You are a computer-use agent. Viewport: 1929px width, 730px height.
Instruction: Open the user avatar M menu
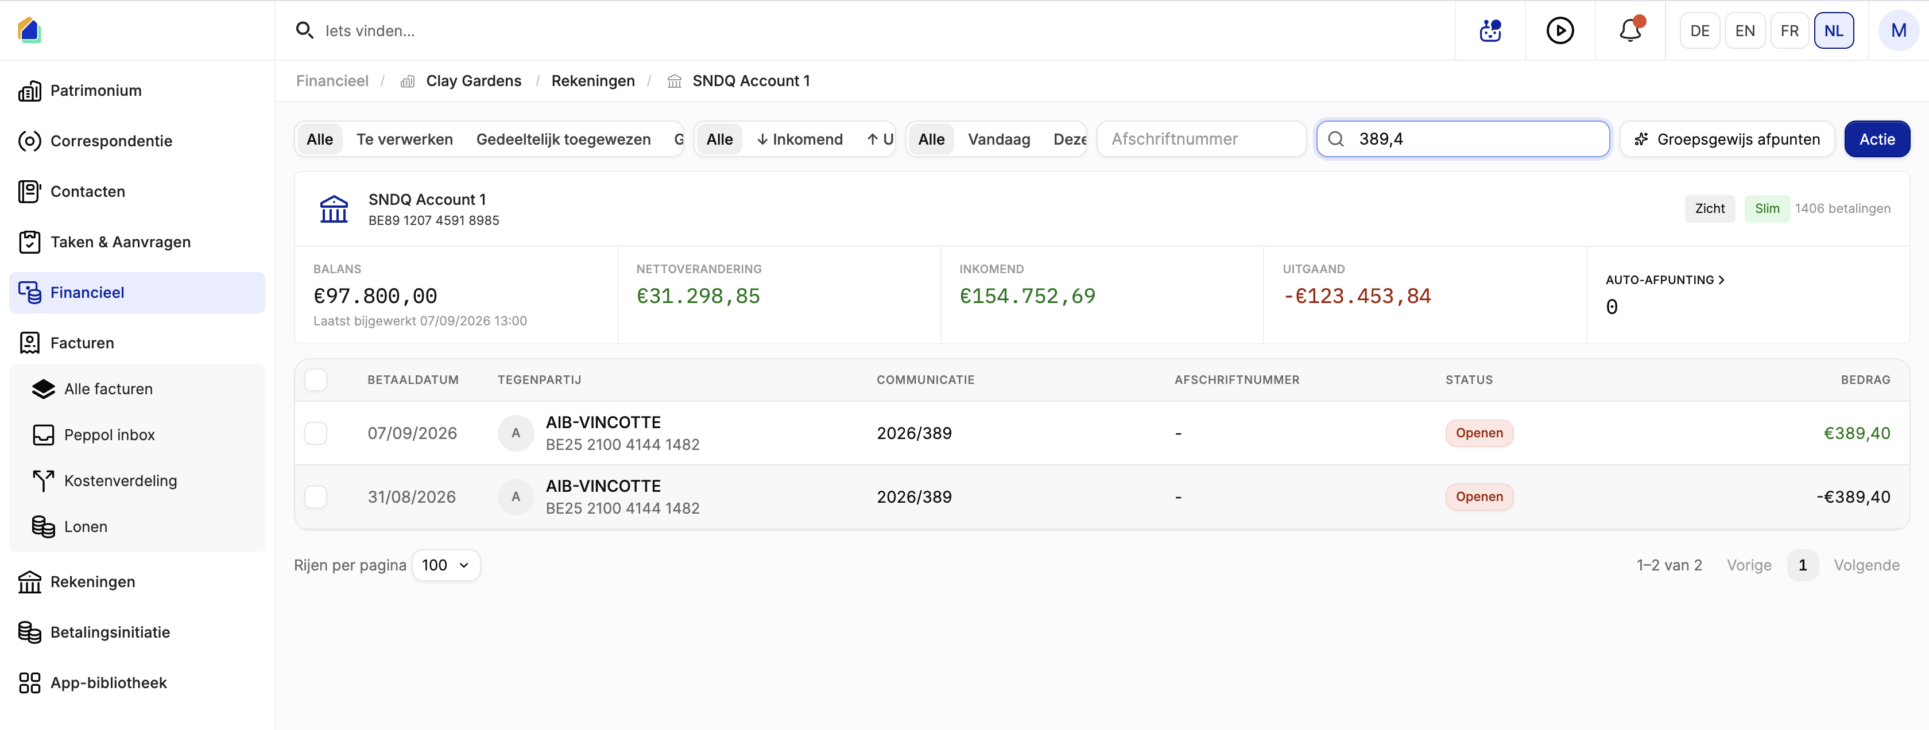pos(1899,30)
